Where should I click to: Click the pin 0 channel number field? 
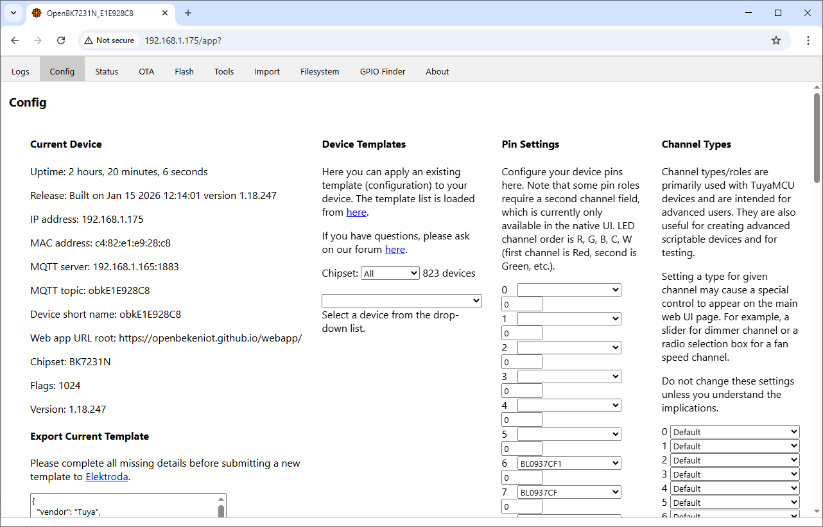(522, 304)
